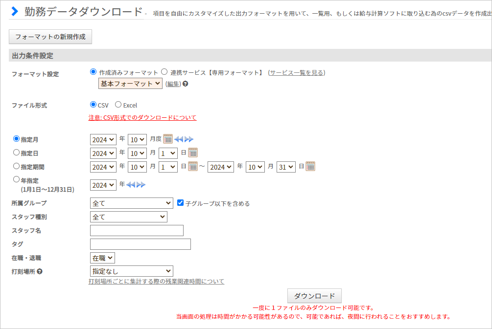Open start date calendar in 指定期間 row
The image size is (492, 329).
193,166
